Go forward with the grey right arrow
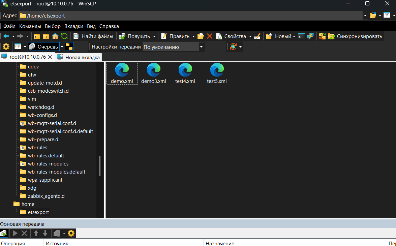This screenshot has height=246, width=396. coord(20,36)
